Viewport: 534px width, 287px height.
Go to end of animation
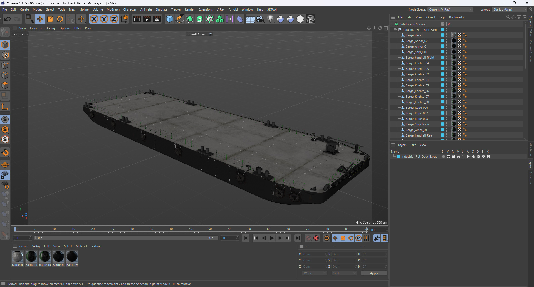(x=298, y=238)
